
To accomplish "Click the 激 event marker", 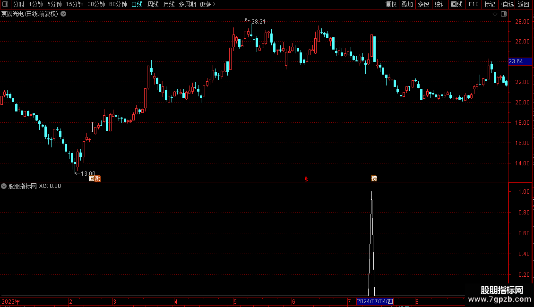I will click(x=98, y=179).
